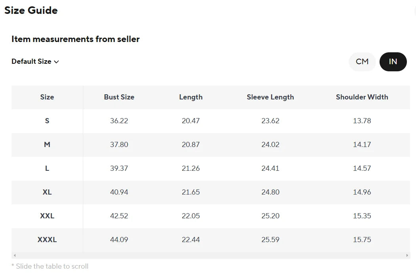This screenshot has height=275, width=416.
Task: Click the Shoulder Width column header
Action: [362, 97]
